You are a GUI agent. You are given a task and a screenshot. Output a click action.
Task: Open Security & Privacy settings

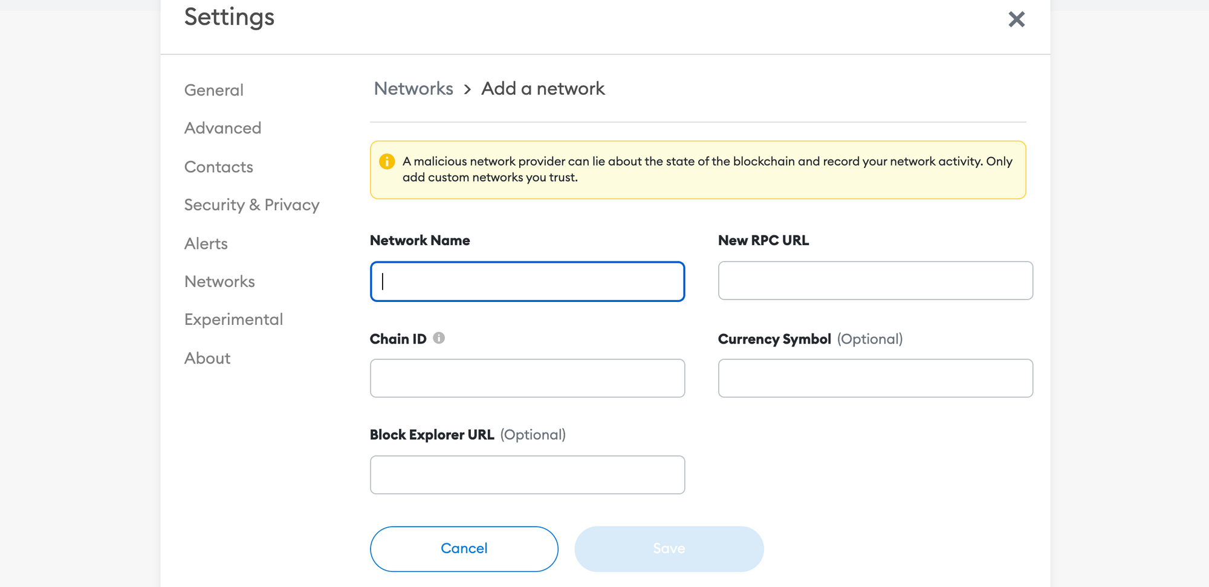[251, 205]
